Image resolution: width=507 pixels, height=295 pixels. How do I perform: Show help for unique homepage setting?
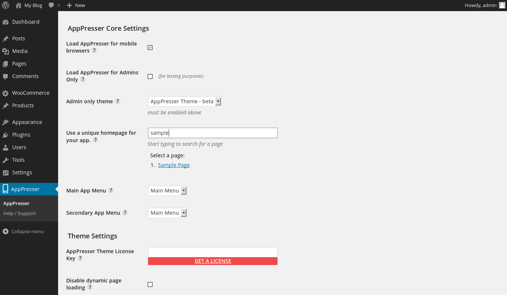(95, 140)
